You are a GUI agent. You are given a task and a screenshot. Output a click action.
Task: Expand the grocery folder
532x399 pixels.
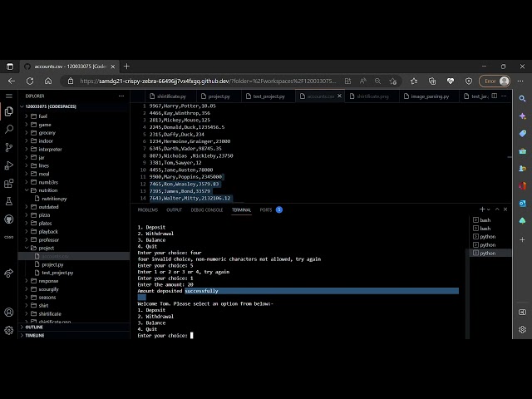47,133
